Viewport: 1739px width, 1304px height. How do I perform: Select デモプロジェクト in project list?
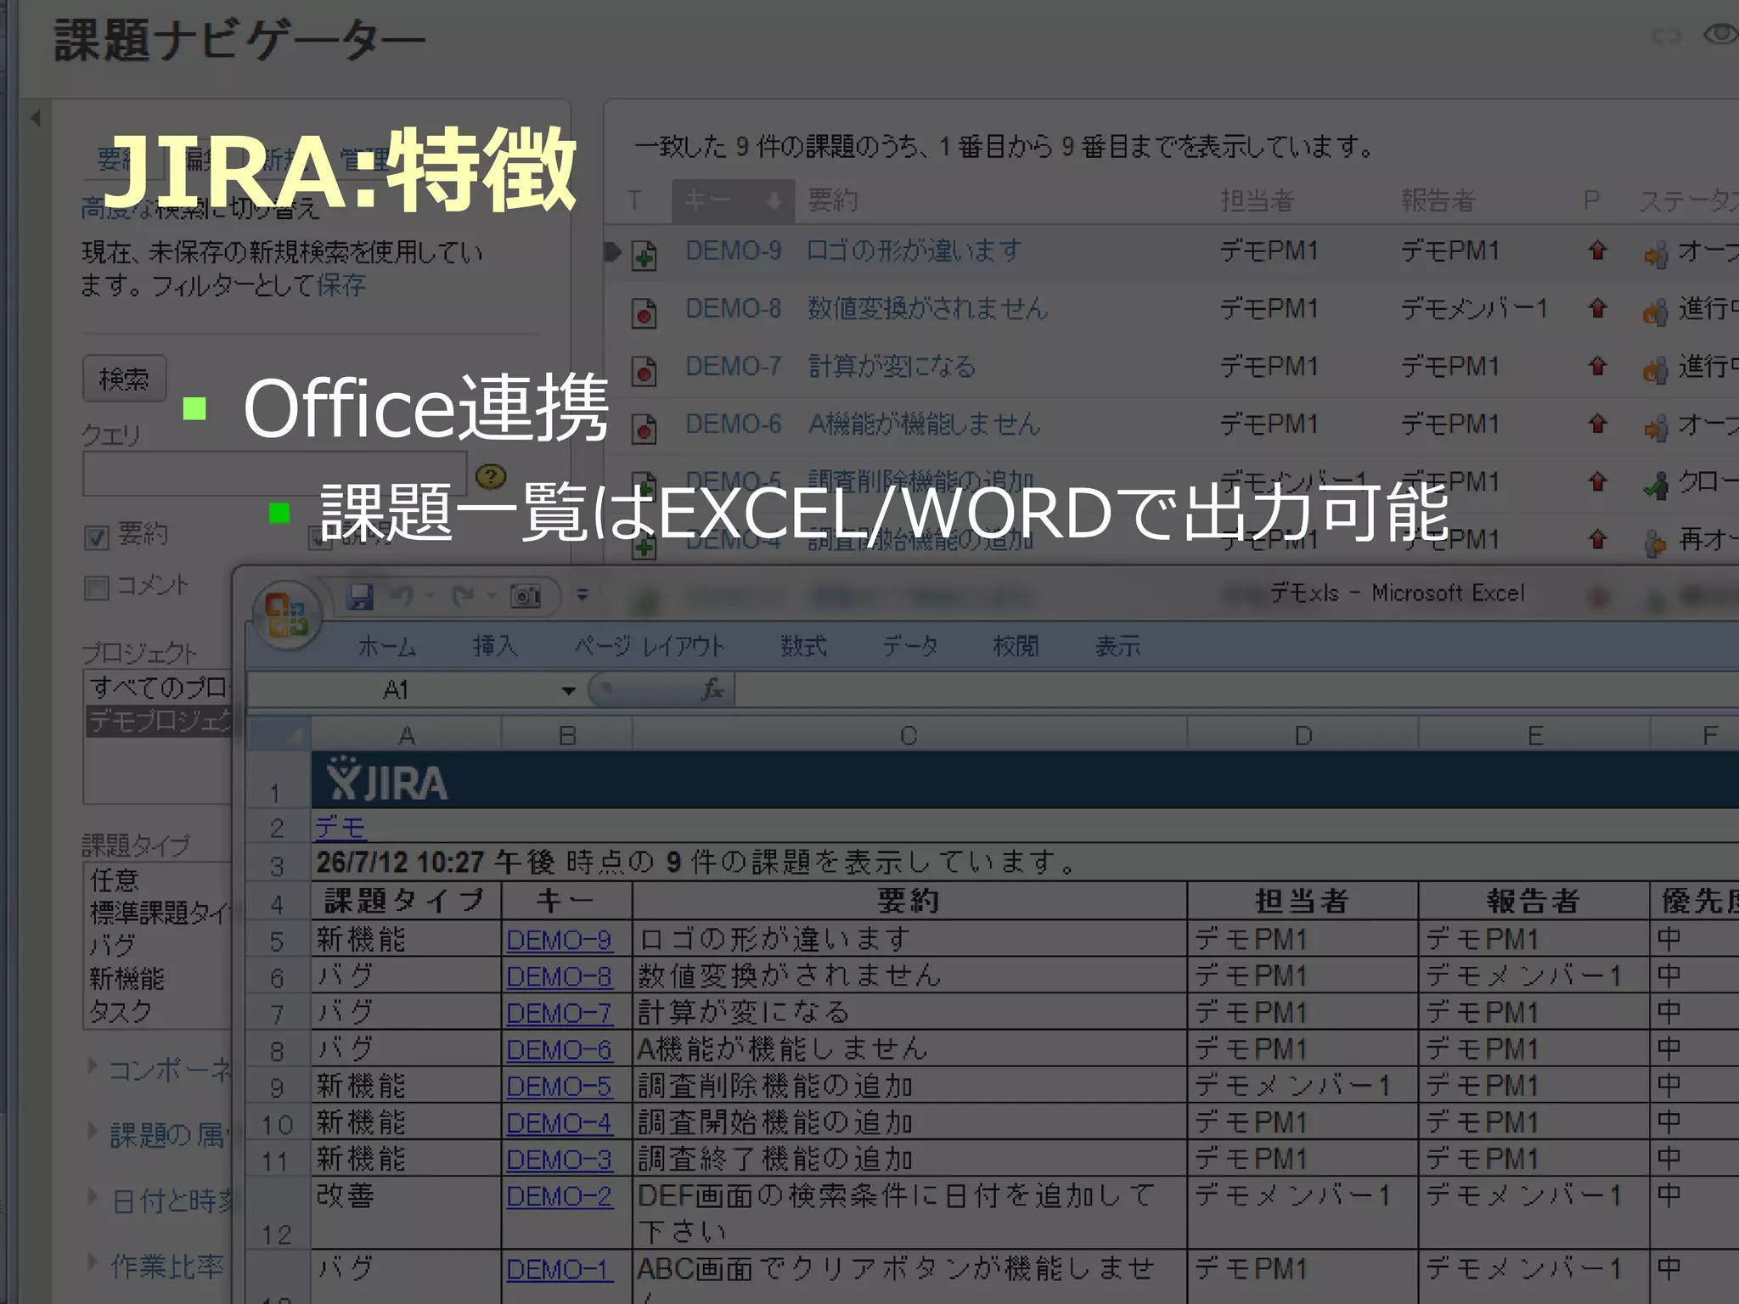pos(159,721)
